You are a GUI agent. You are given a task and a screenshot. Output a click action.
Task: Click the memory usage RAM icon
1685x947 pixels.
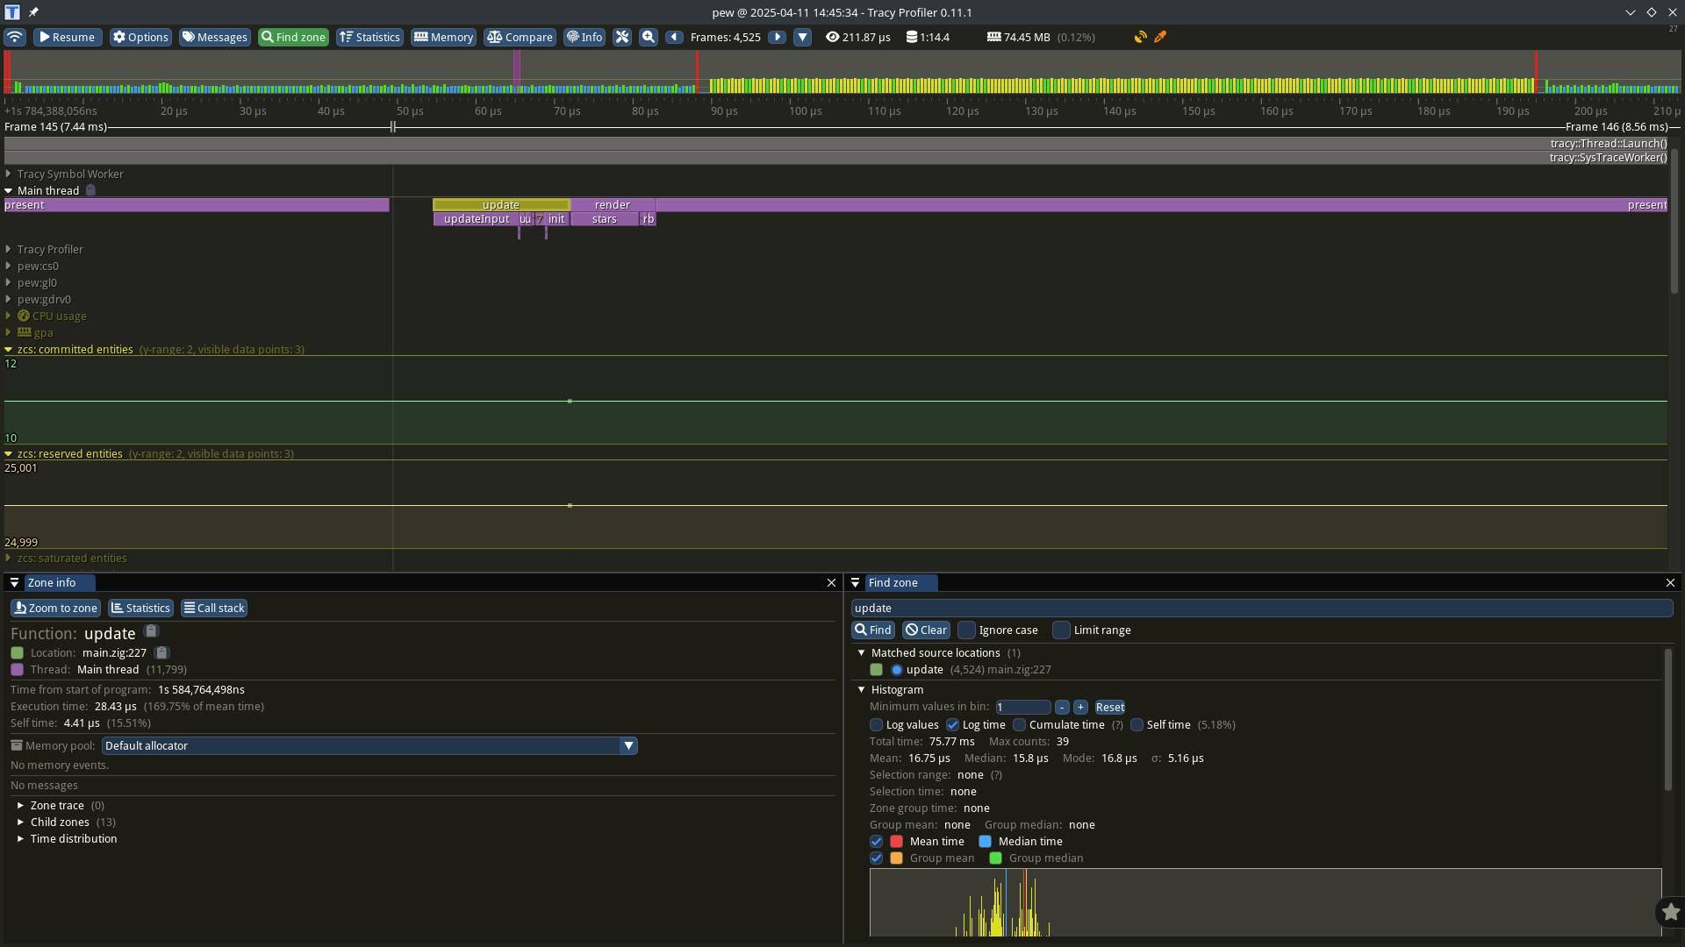993,37
